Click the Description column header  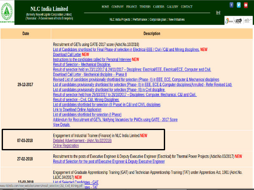click(x=152, y=34)
